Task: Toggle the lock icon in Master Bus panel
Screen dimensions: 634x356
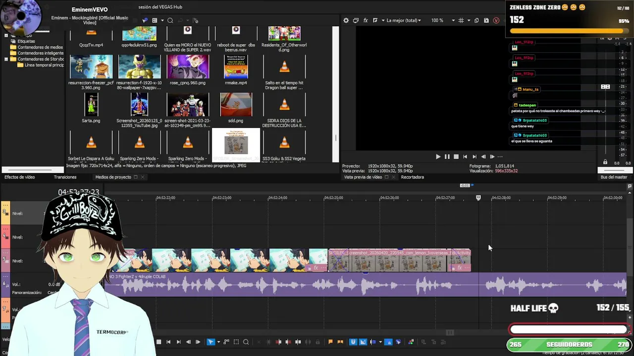Action: 605,162
